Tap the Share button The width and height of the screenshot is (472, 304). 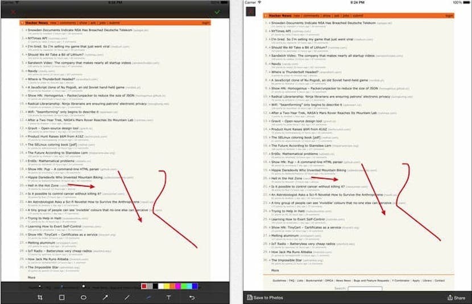click(456, 298)
